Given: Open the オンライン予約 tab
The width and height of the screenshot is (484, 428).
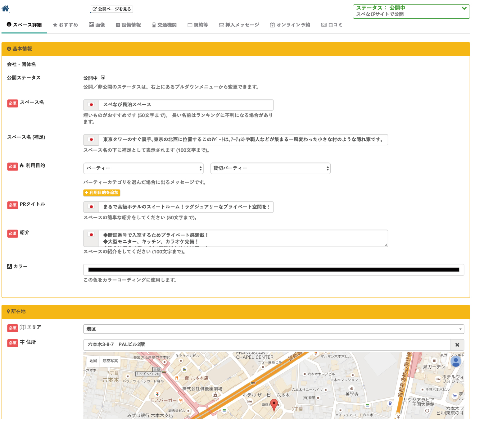Looking at the screenshot, I should (x=290, y=25).
